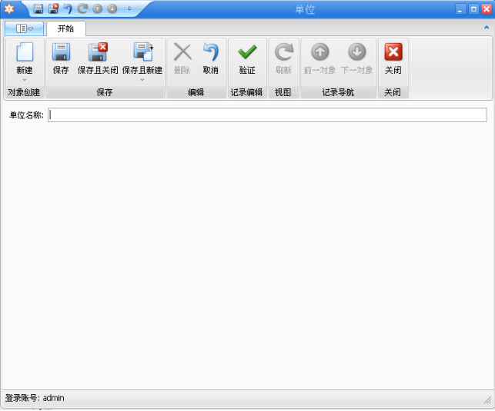Click the red 关闭 close ribbon button
The height and width of the screenshot is (411, 495).
(393, 58)
